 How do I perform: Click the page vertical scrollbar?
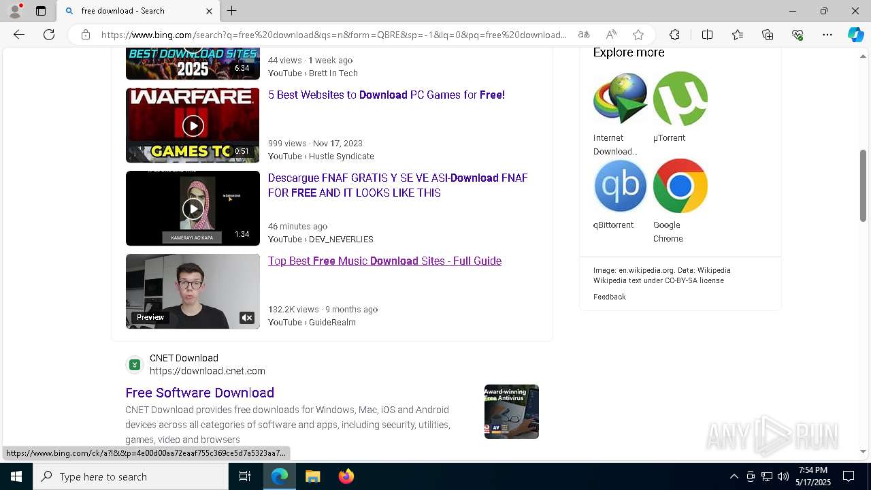tap(863, 185)
